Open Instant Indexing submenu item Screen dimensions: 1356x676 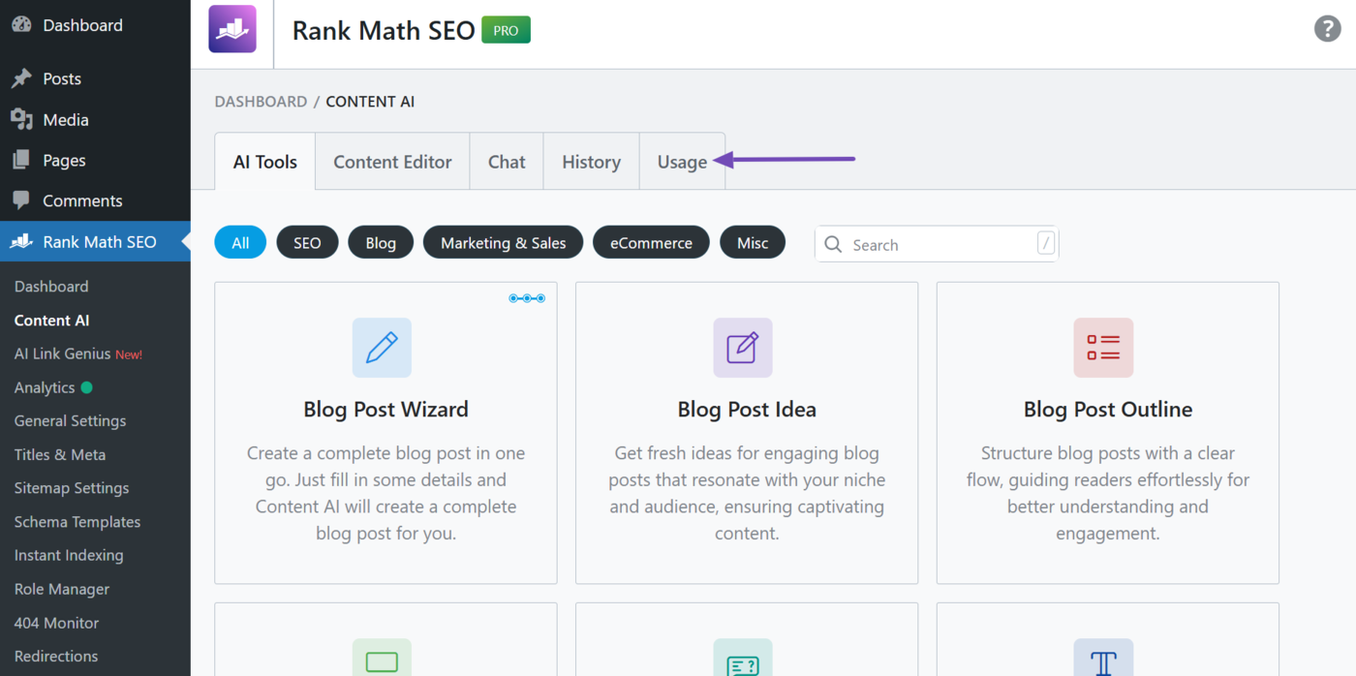[69, 555]
